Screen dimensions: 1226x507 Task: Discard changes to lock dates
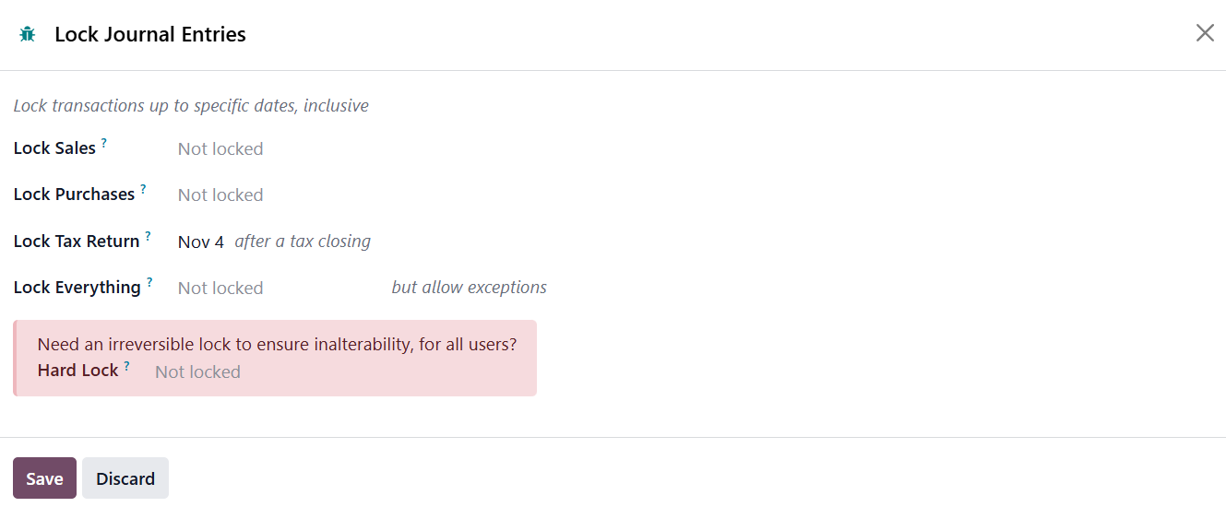point(125,478)
